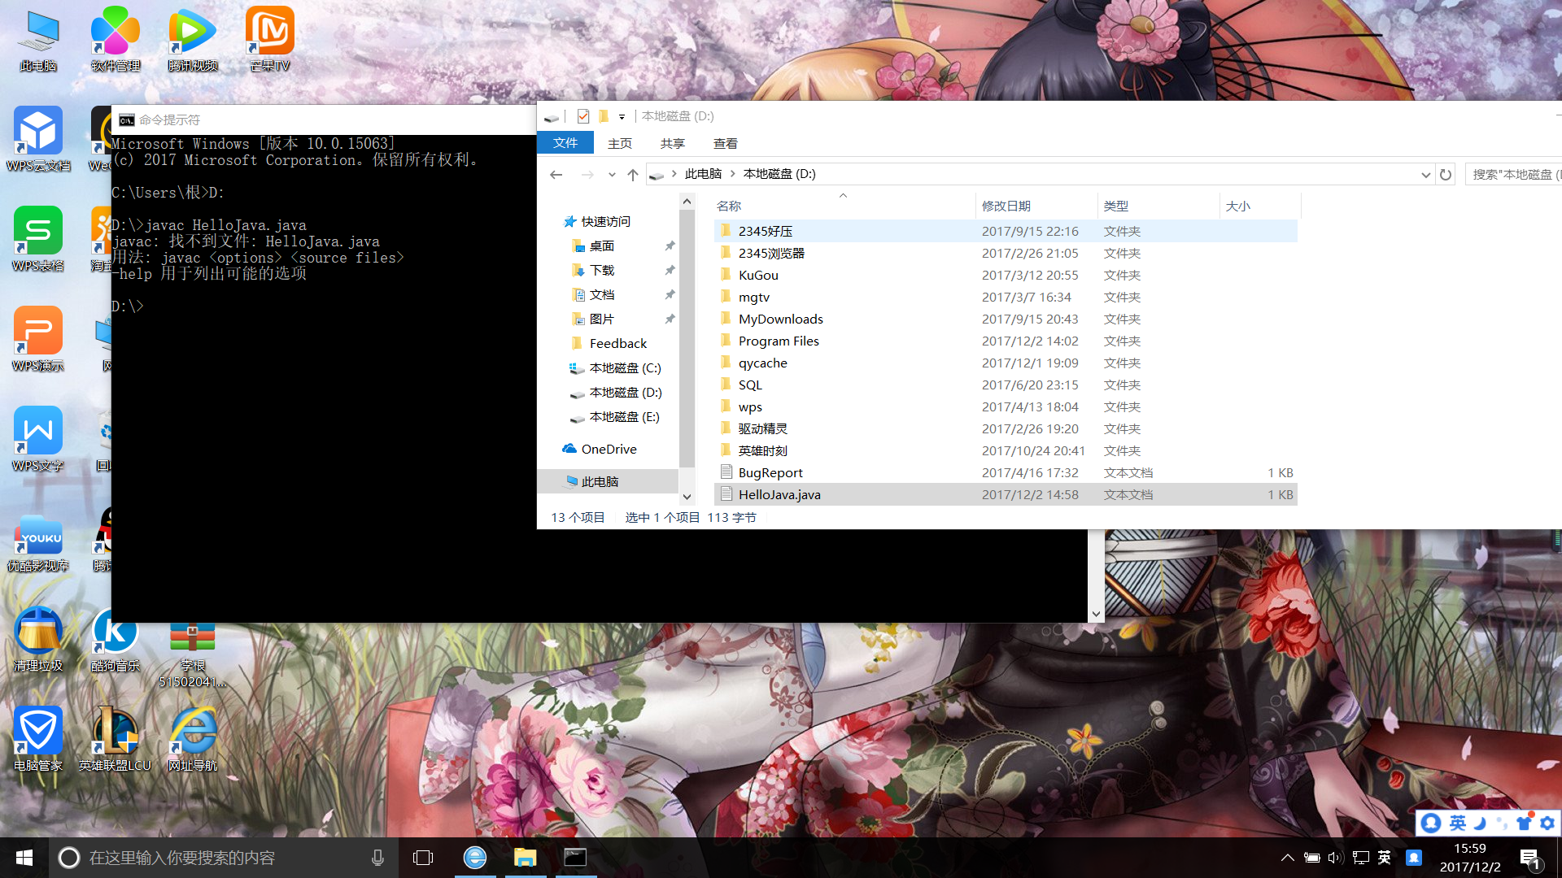Switch to the 查看 ribbon tab
Image resolution: width=1562 pixels, height=878 pixels.
(726, 143)
